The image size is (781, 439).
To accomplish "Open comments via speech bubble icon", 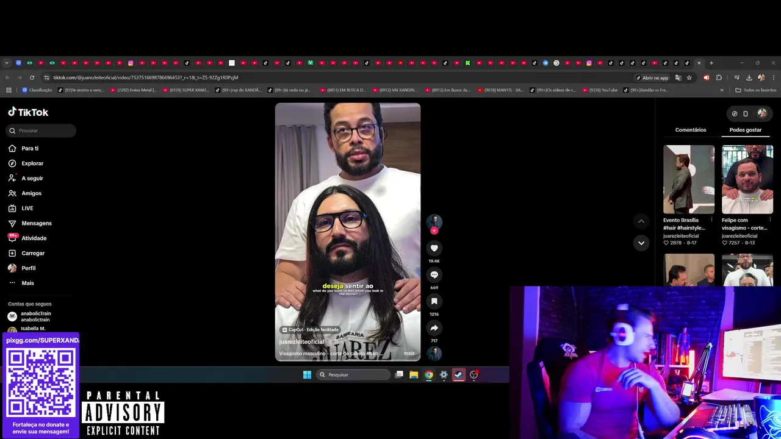I will 434,275.
